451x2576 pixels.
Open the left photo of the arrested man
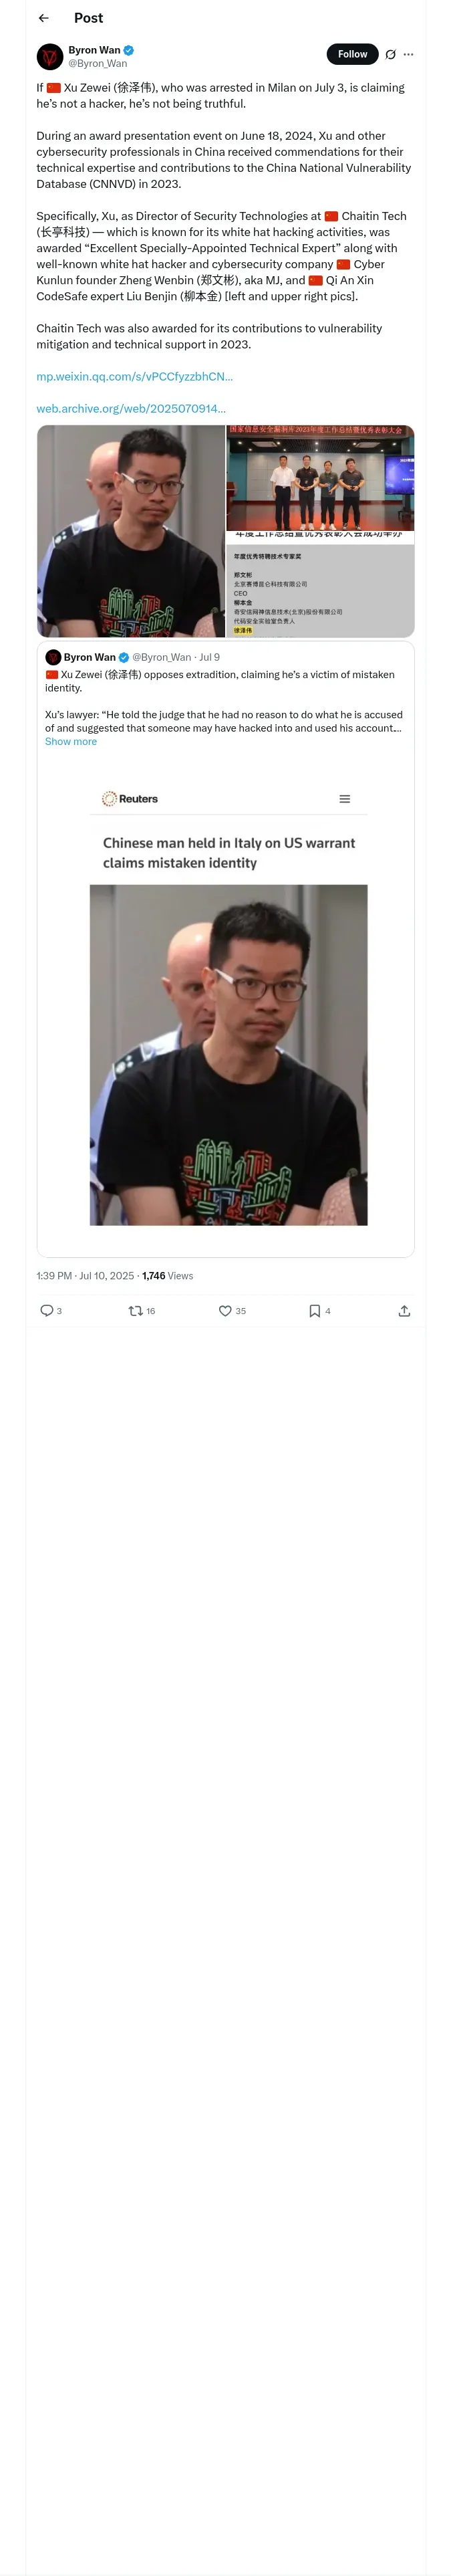[131, 531]
